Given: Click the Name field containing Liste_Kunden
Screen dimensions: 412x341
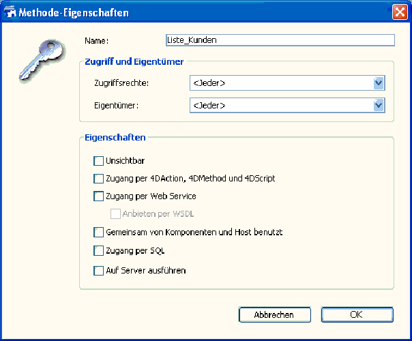Looking at the screenshot, I should coord(280,40).
